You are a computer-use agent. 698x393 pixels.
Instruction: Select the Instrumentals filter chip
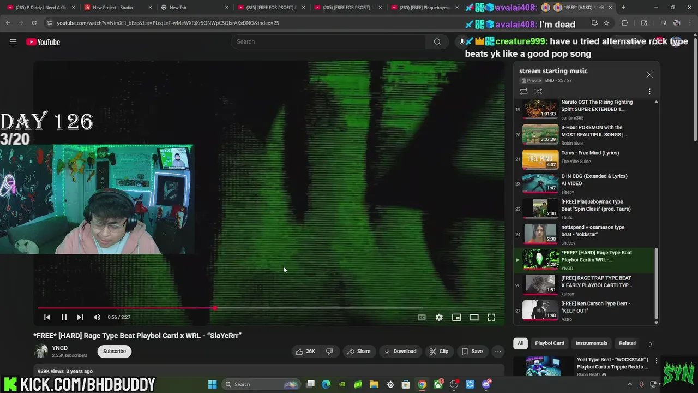point(592,343)
